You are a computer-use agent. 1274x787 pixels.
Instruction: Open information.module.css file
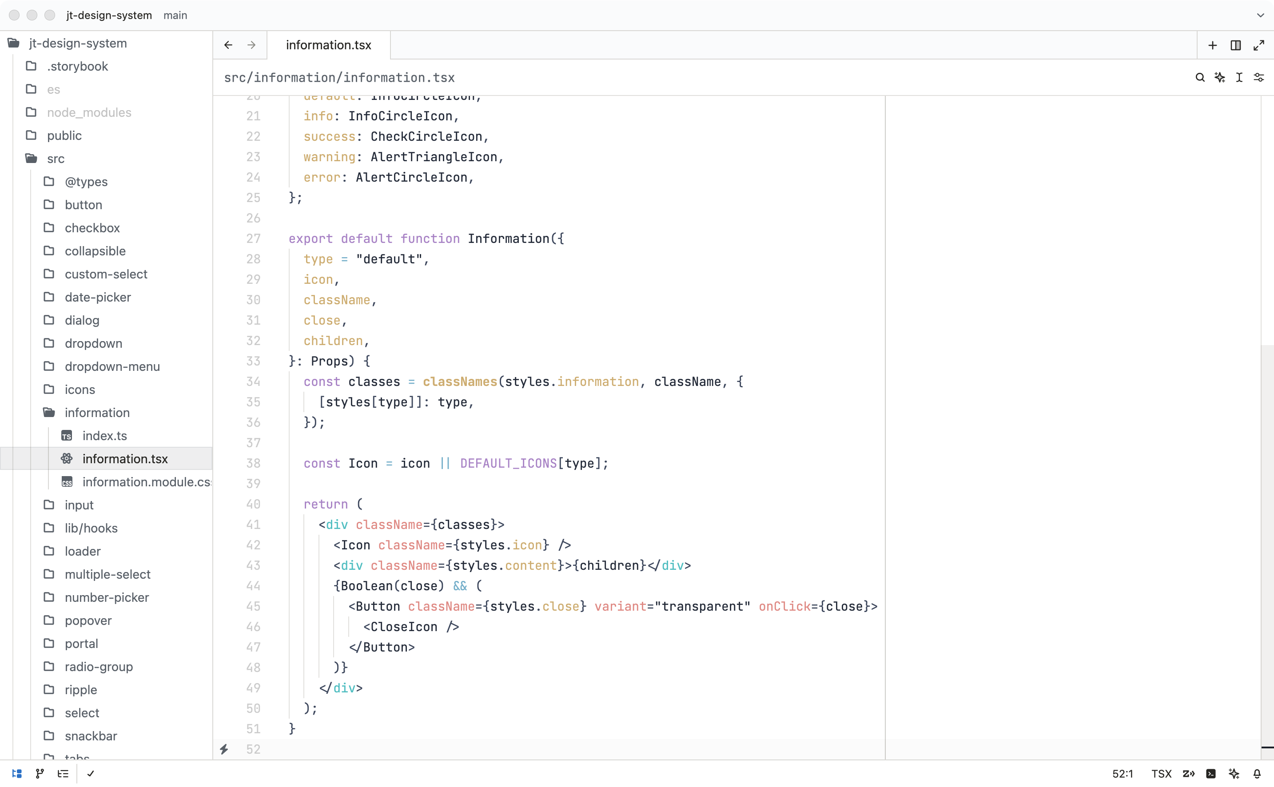point(106,481)
